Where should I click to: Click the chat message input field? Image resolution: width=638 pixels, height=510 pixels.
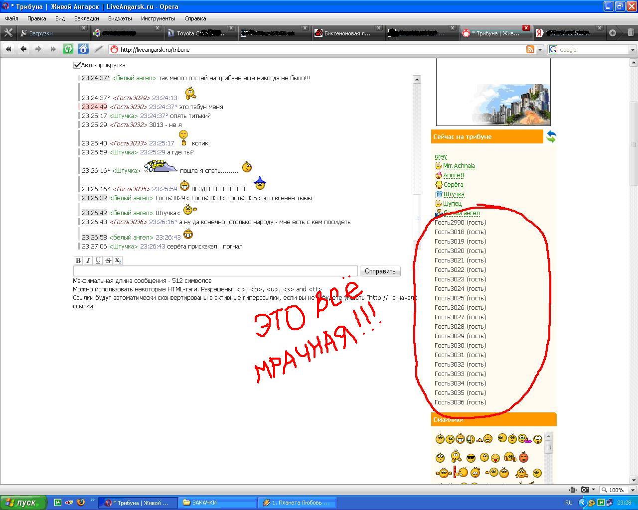pyautogui.click(x=215, y=271)
